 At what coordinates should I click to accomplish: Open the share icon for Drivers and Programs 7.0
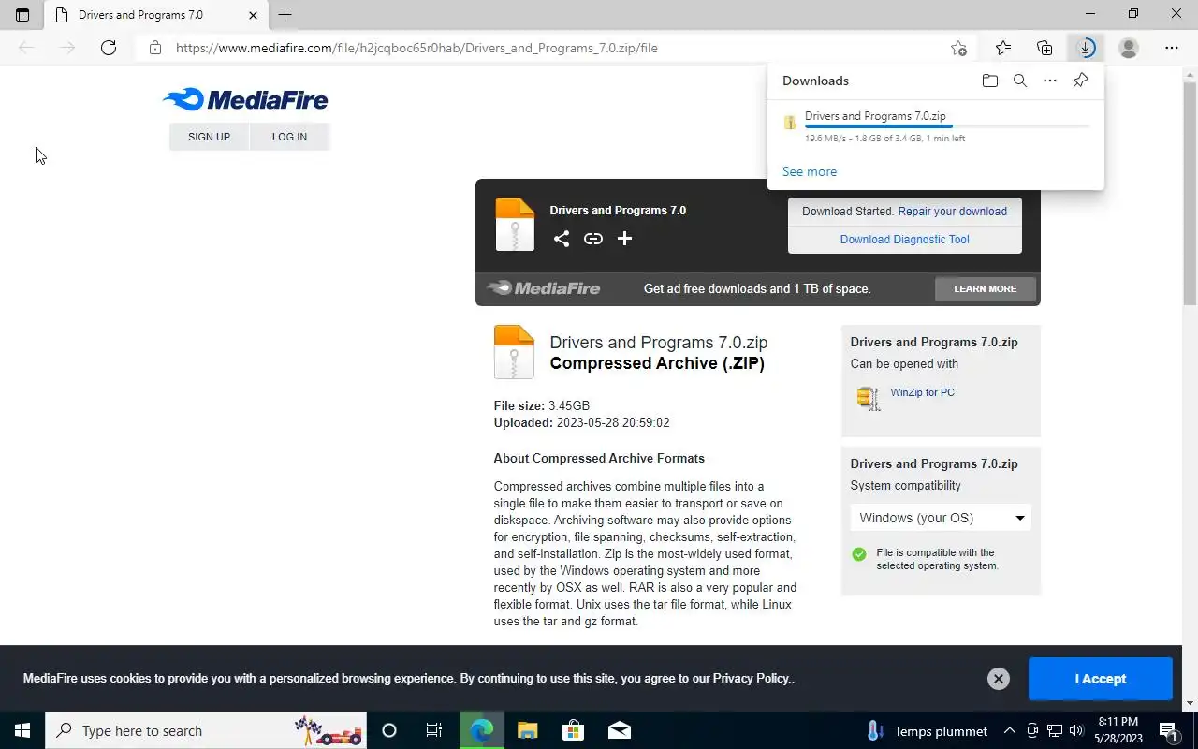click(562, 239)
